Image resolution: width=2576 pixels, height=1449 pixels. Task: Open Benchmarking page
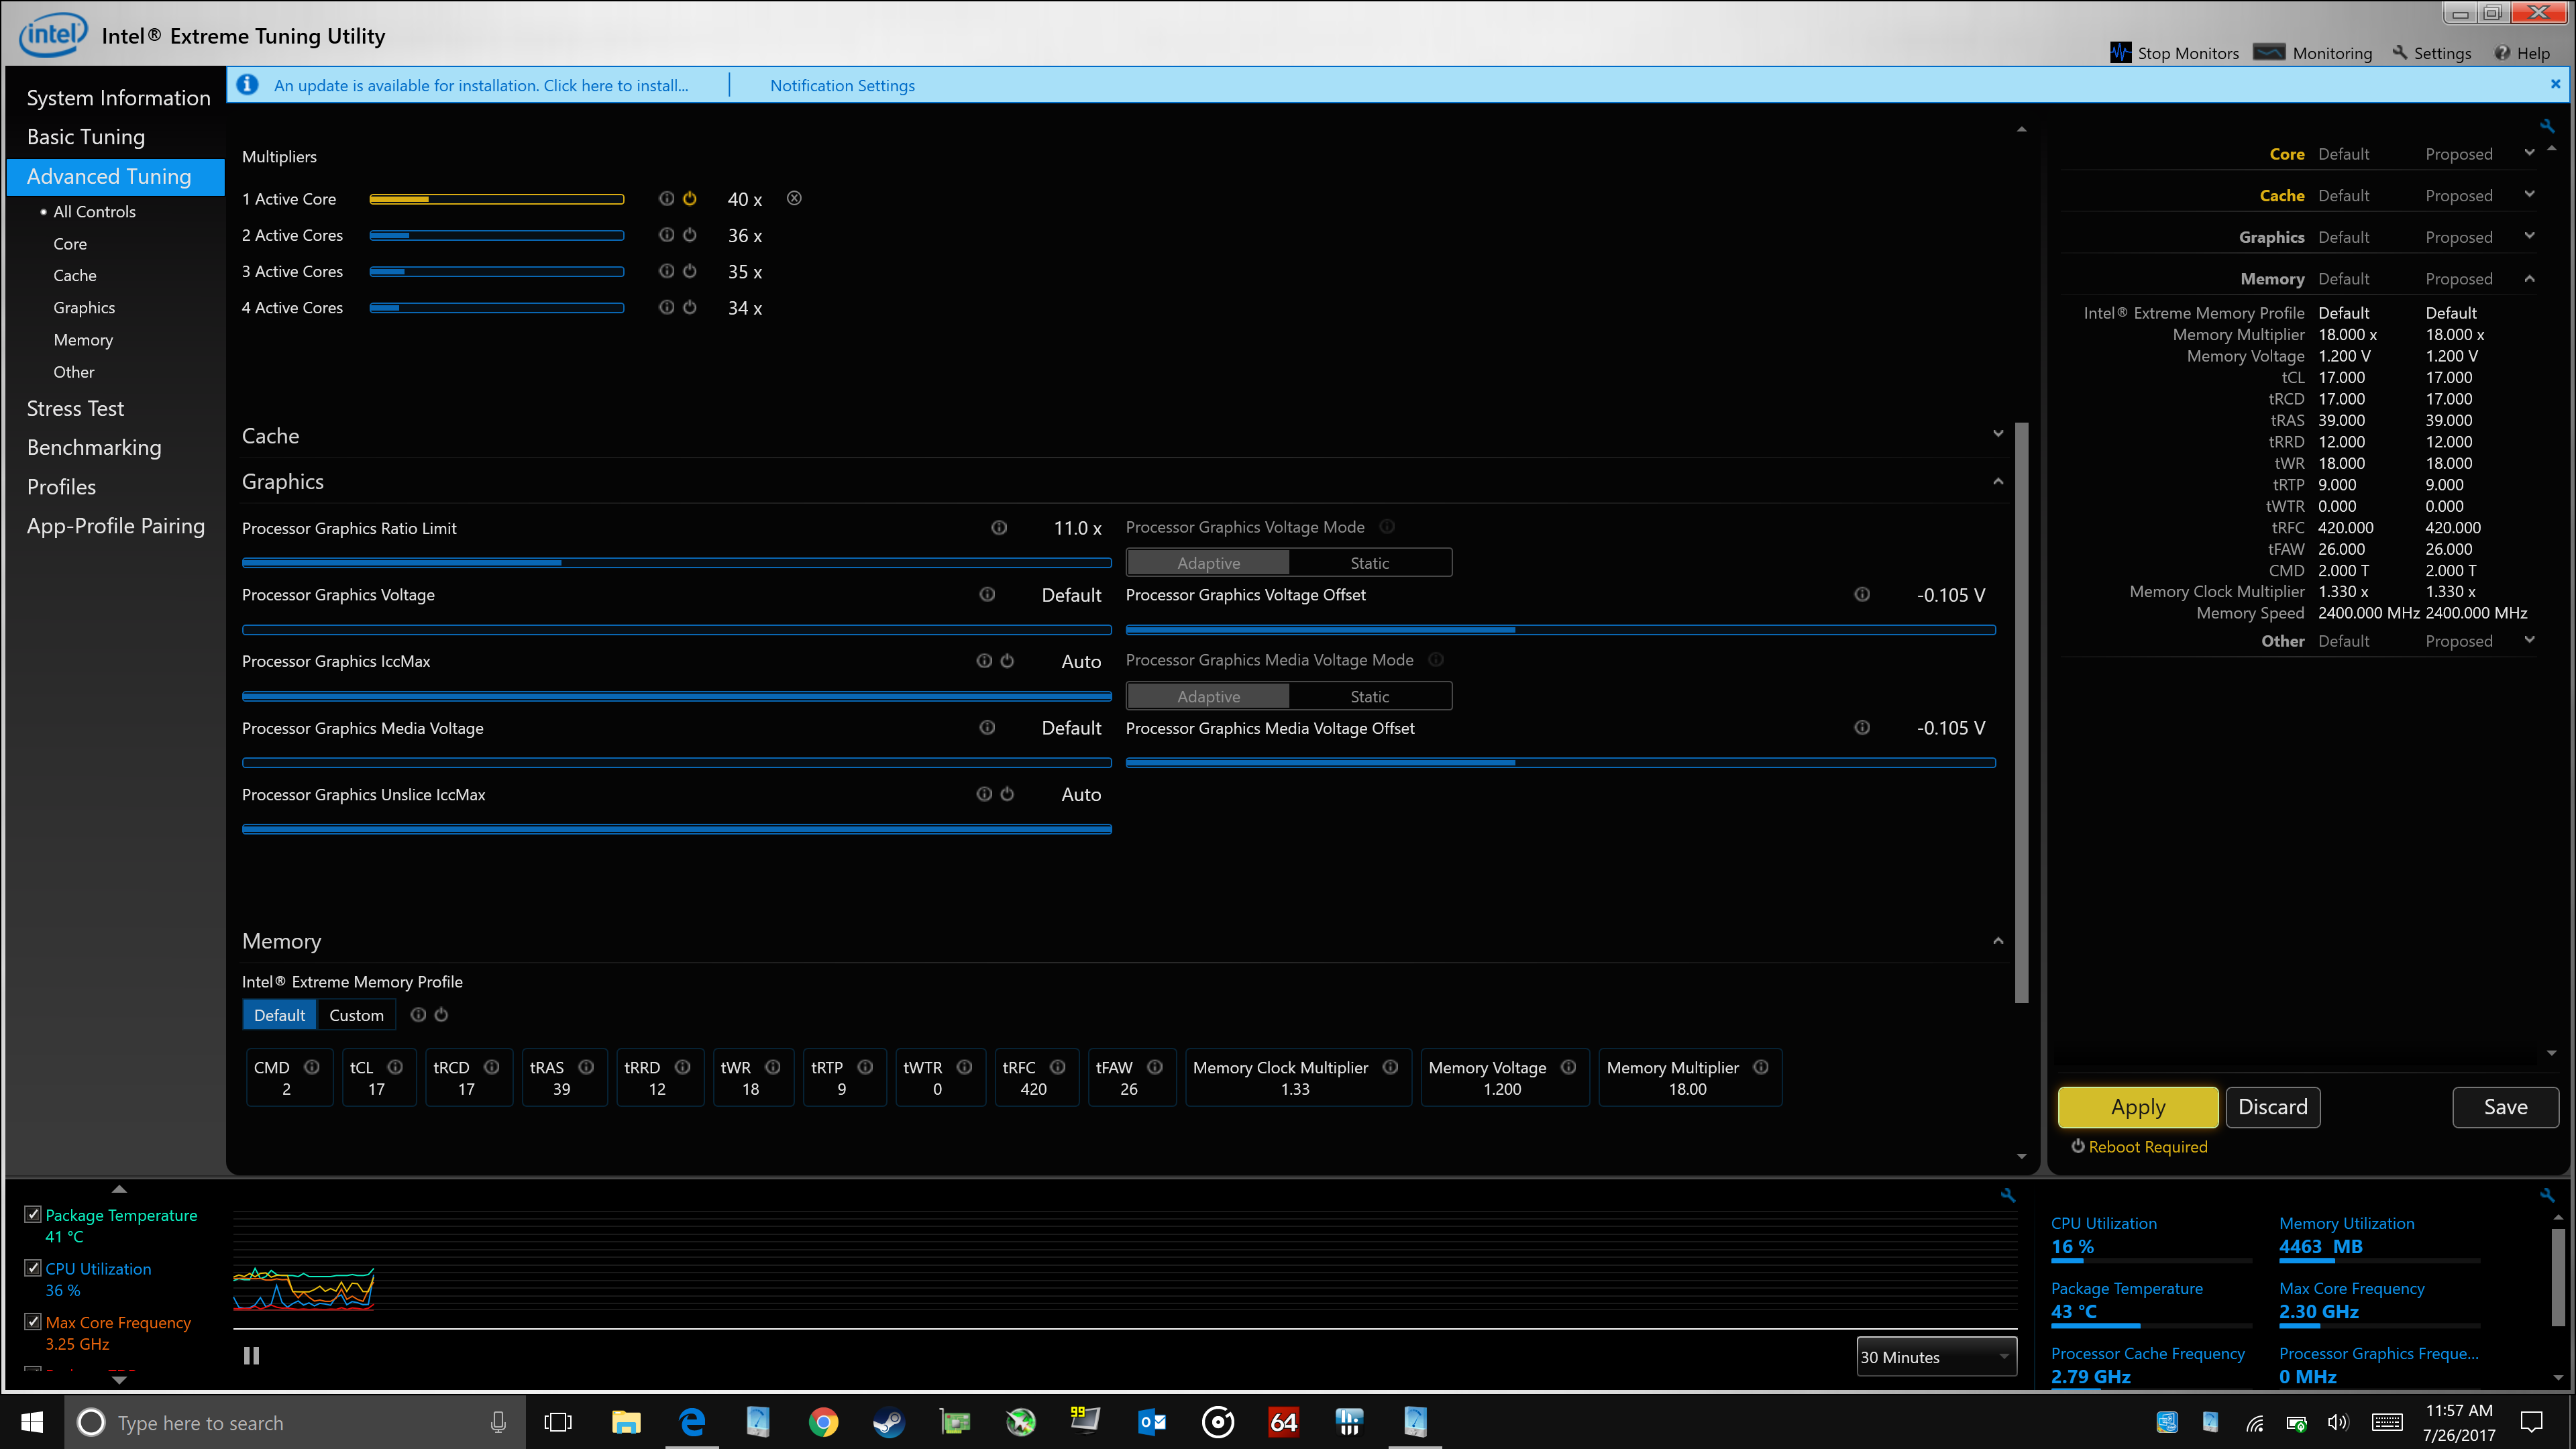94,447
